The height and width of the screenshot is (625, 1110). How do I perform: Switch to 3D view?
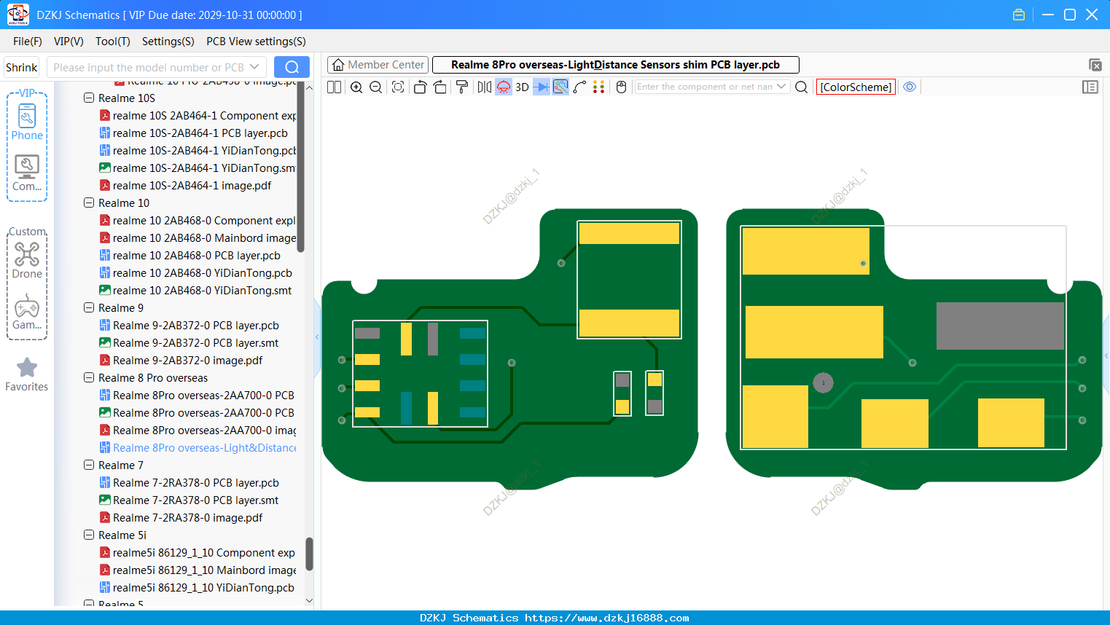click(522, 87)
